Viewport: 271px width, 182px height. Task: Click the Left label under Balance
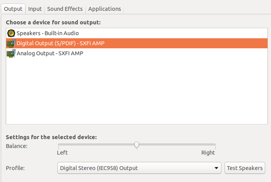[62, 153]
